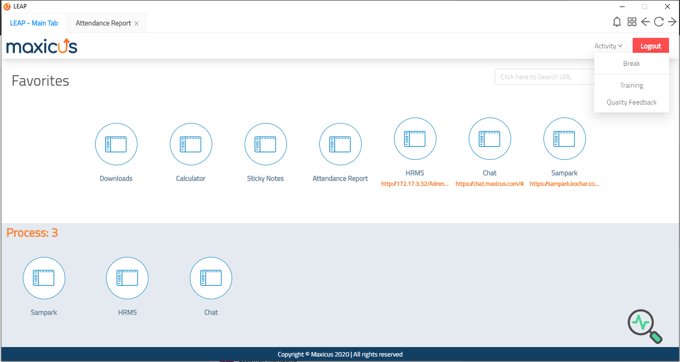
Task: Click the red Logout button
Action: (x=651, y=46)
